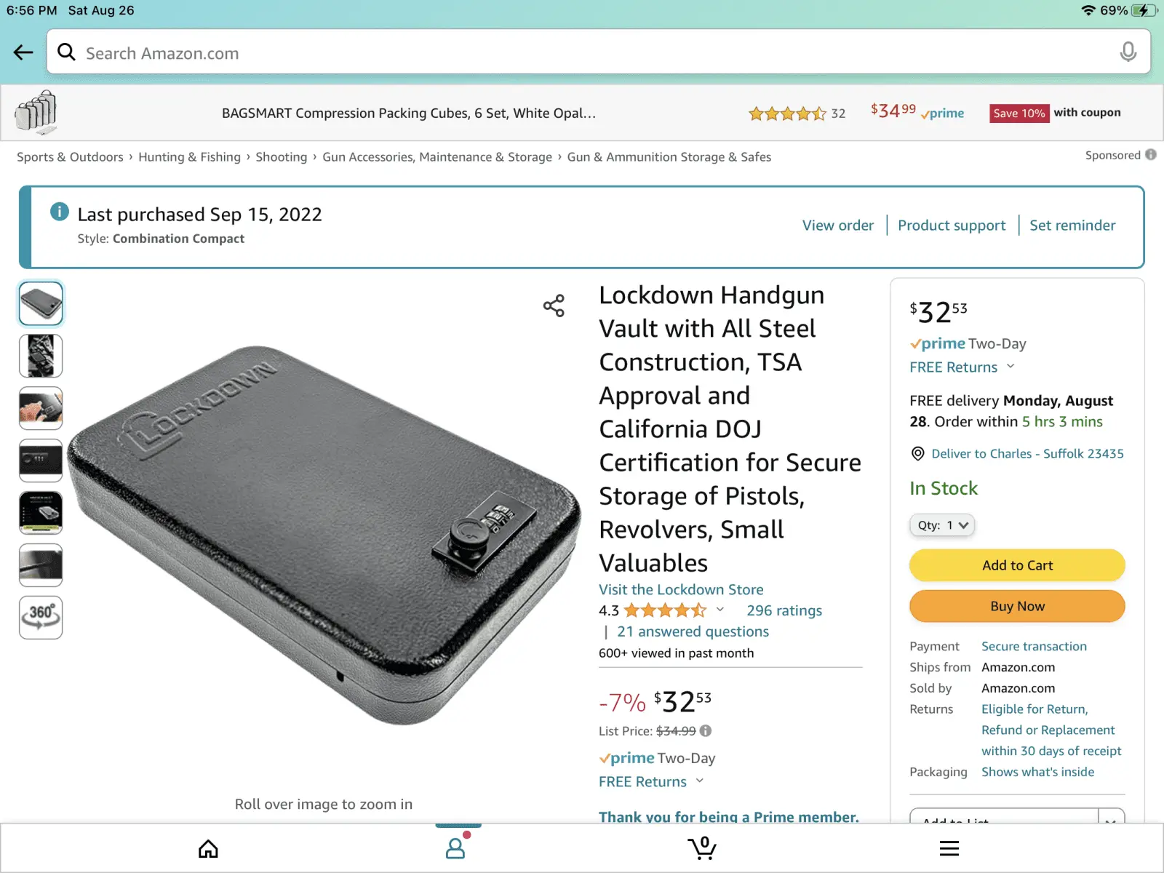Open the Qty quantity dropdown

tap(942, 525)
